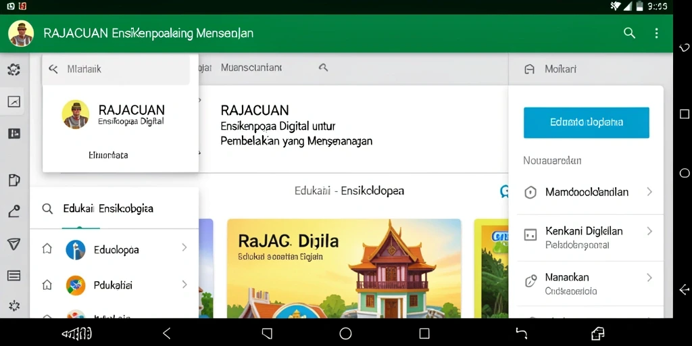
Task: Select the Pdukaliai round app icon
Action: click(76, 285)
